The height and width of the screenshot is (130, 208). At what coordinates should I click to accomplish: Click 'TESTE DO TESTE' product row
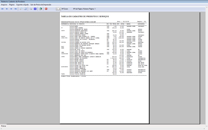point(104,73)
